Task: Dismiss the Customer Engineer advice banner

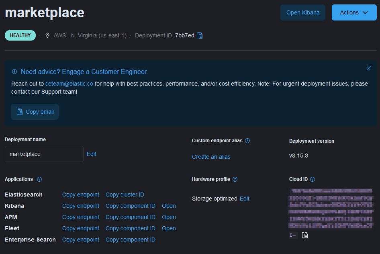Action: pyautogui.click(x=368, y=68)
